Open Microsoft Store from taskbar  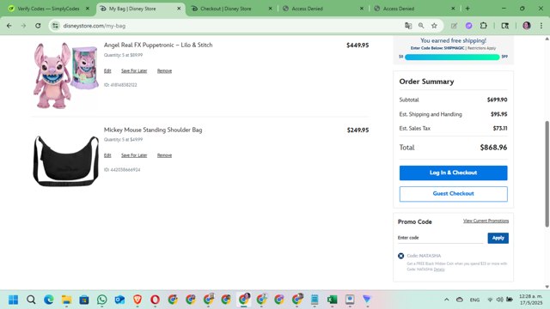pyautogui.click(x=84, y=300)
